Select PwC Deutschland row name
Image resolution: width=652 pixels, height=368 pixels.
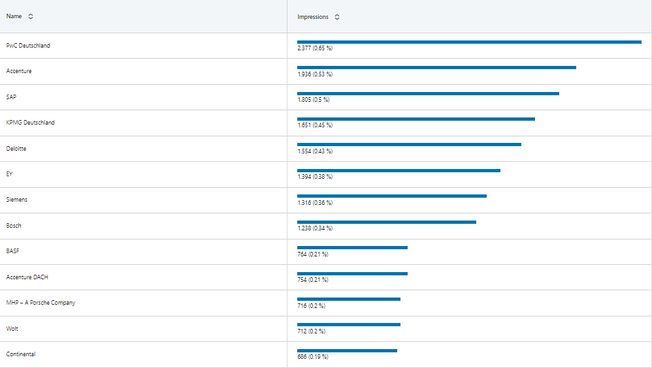[x=28, y=46]
